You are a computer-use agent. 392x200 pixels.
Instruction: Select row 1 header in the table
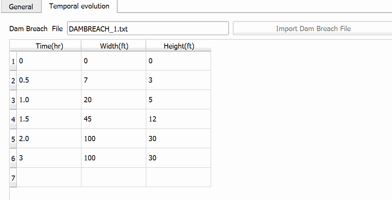tap(13, 61)
